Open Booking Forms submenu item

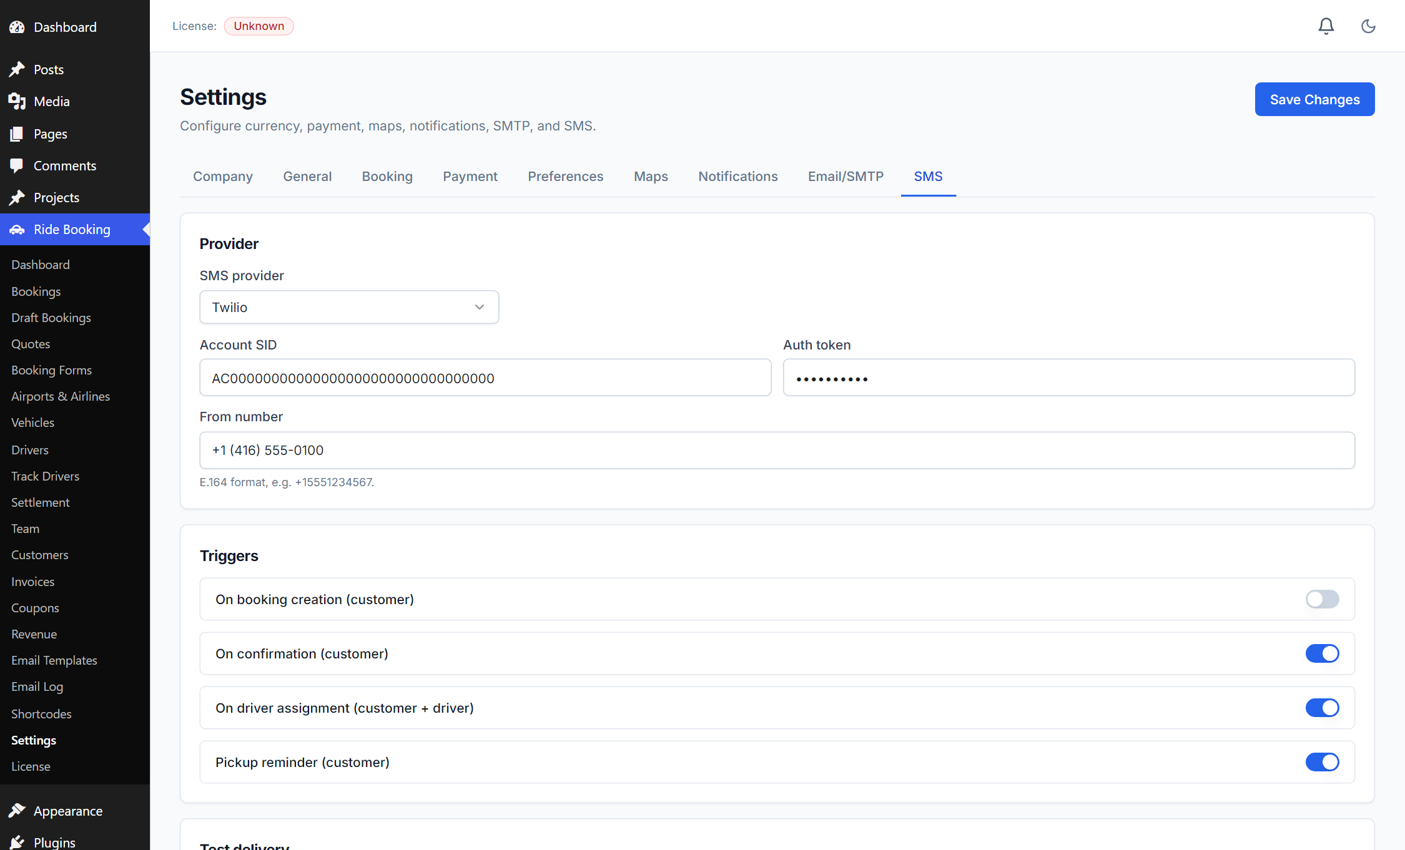pos(51,370)
